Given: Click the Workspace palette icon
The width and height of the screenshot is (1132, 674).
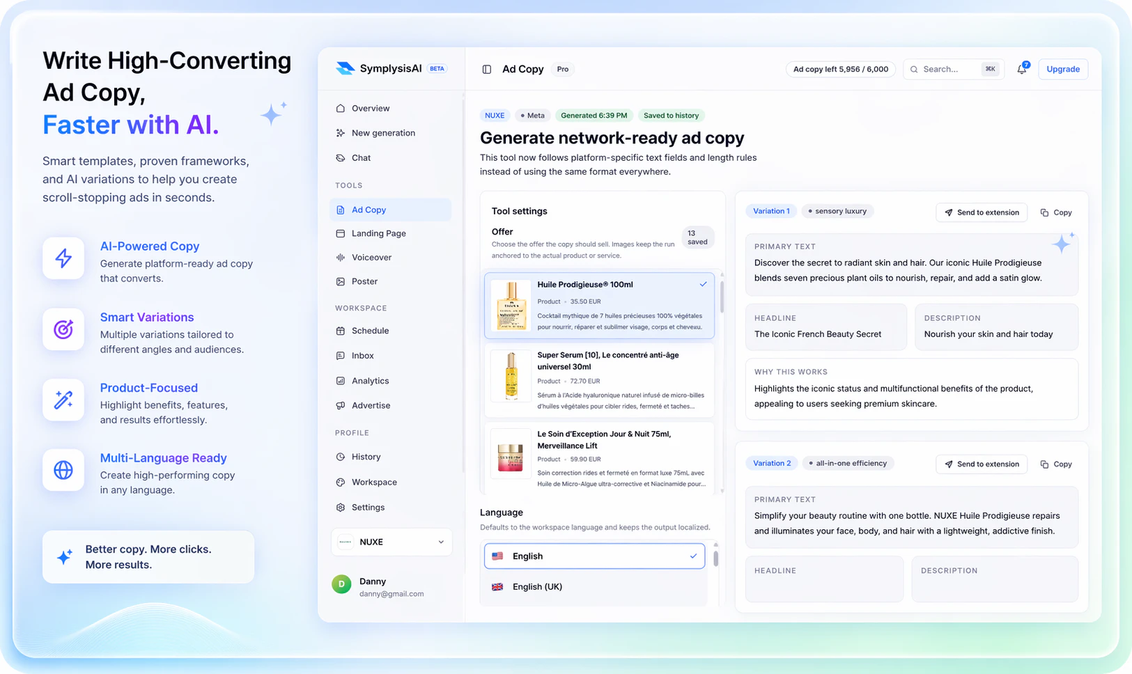Looking at the screenshot, I should tap(341, 482).
